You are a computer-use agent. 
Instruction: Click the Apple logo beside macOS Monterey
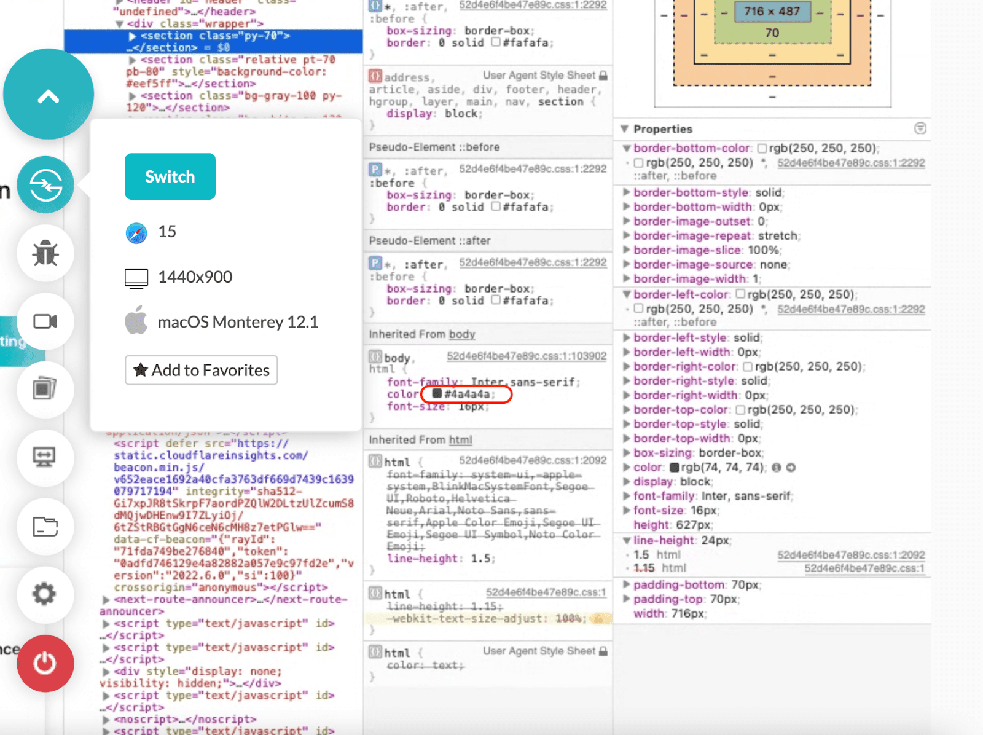click(136, 320)
